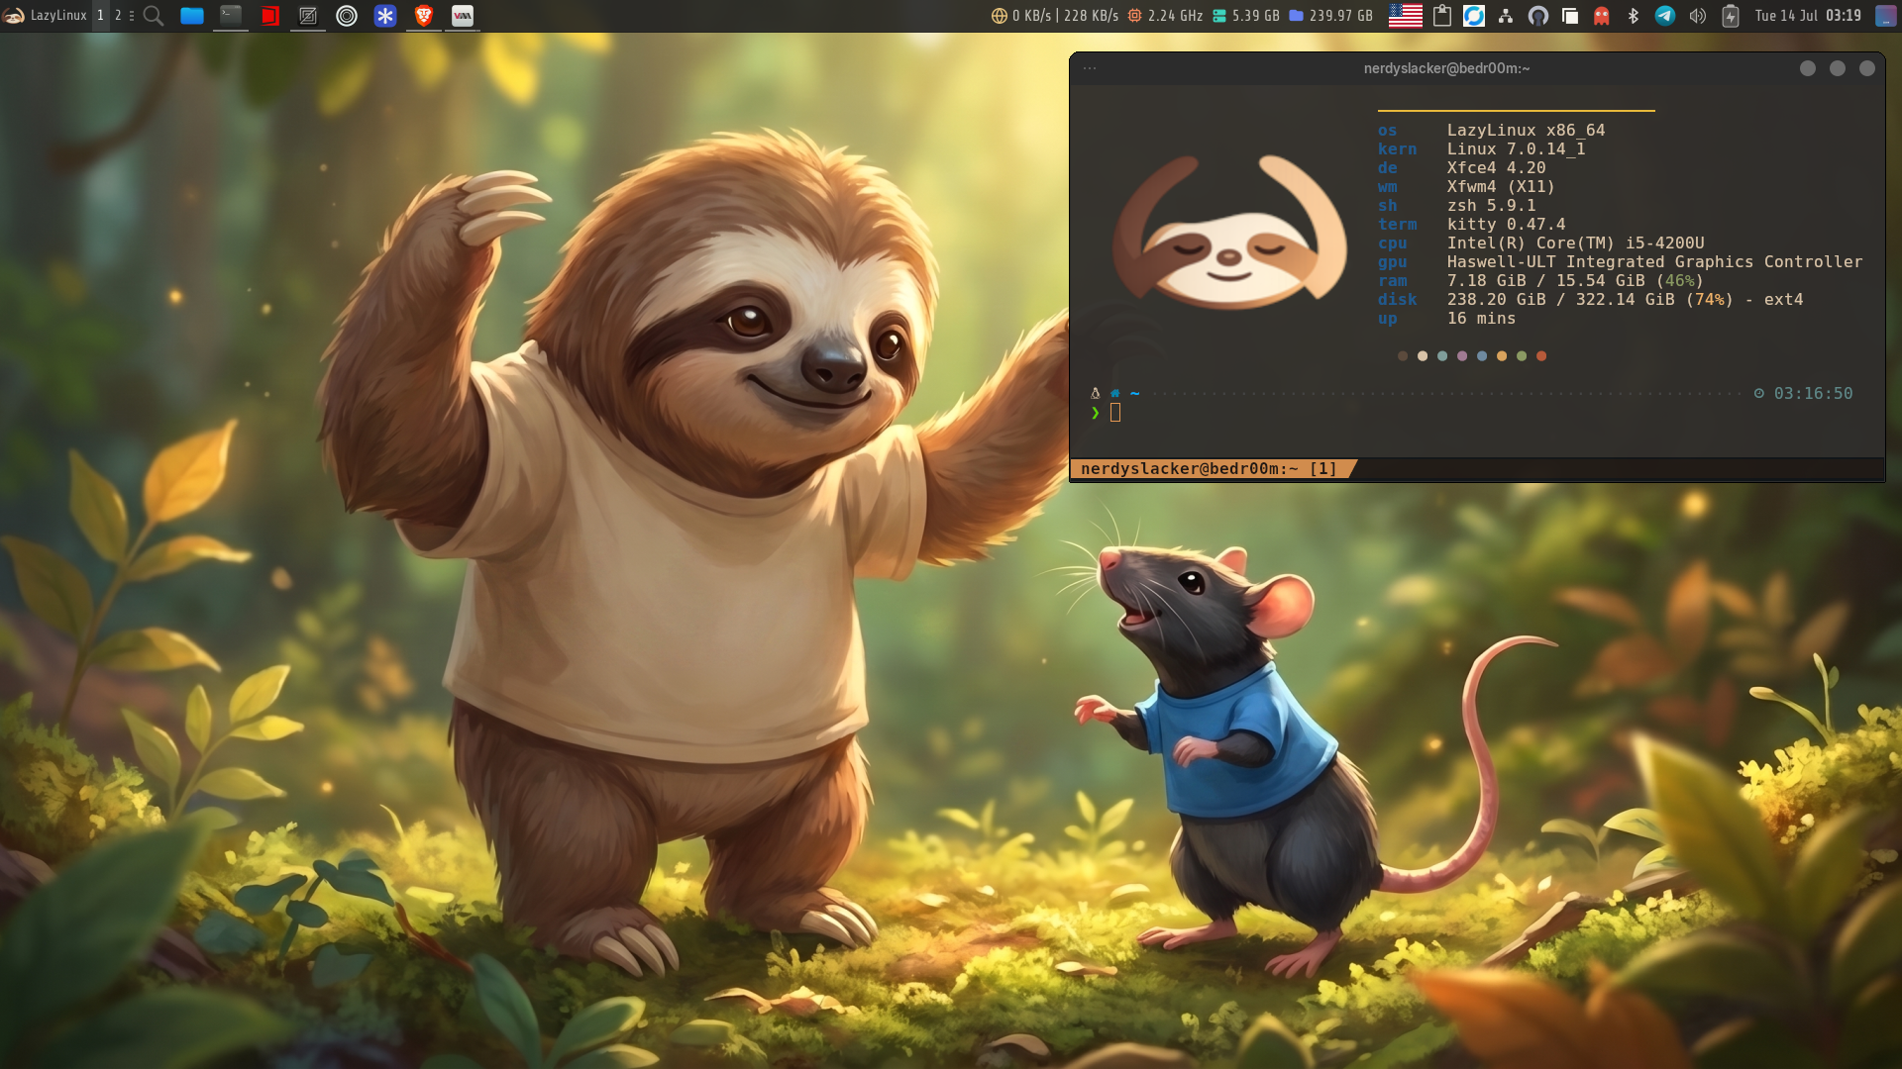Click "Haswell-ULT Integrated Graphics Controller" text
1902x1069 pixels.
(1654, 261)
